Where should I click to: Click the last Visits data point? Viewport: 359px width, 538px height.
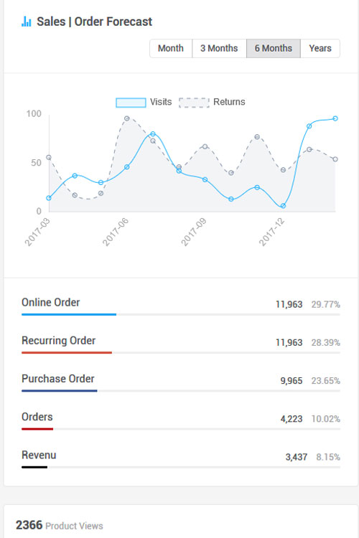(x=335, y=118)
